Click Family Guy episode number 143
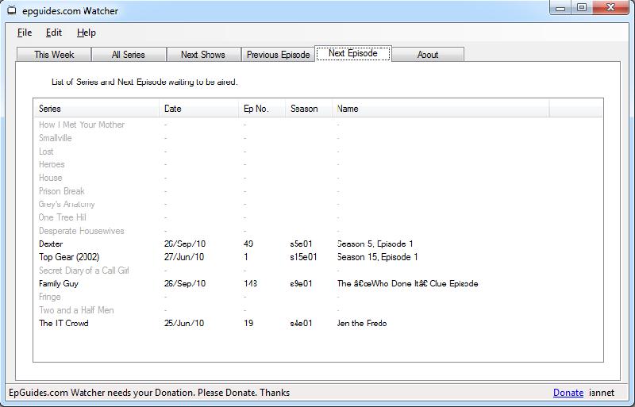Screen dimensions: 635x407 pyautogui.click(x=250, y=283)
